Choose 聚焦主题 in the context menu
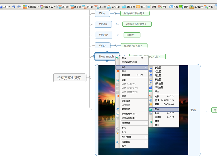This screenshot has height=159, width=217. coord(132,75)
